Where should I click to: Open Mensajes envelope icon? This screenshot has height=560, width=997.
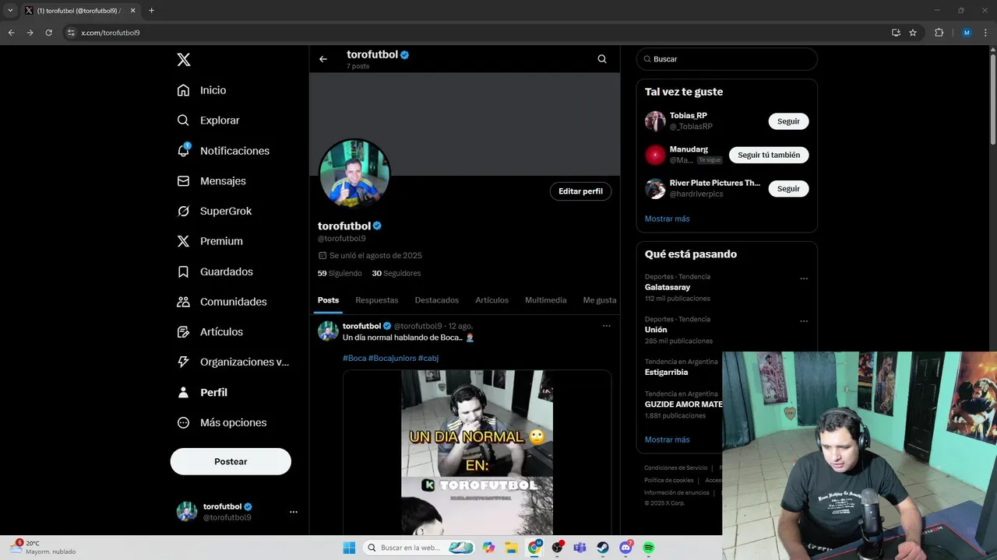(183, 180)
